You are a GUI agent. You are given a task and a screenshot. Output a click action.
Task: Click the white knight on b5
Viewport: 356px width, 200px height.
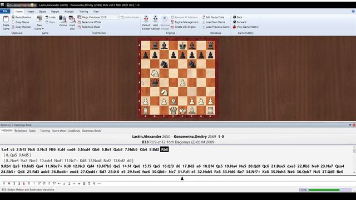tap(155, 73)
